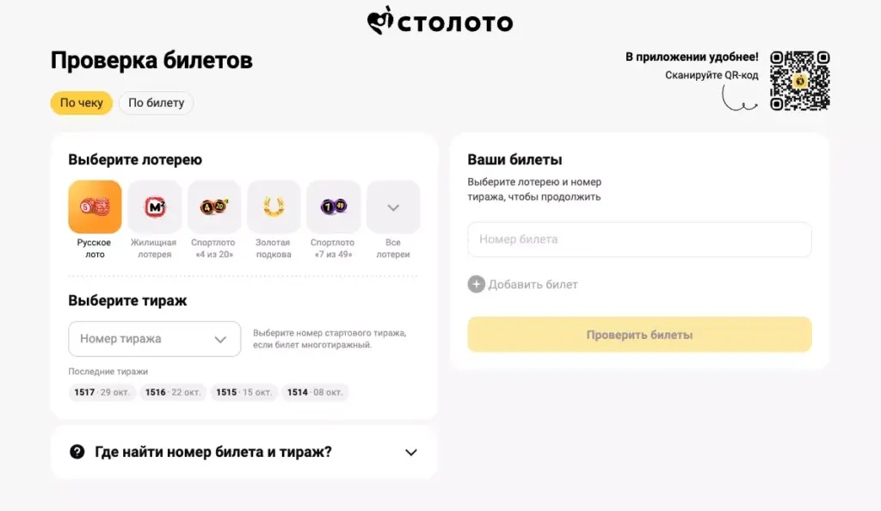Expand the Все лотереи chevron
Image resolution: width=881 pixels, height=511 pixels.
click(392, 206)
